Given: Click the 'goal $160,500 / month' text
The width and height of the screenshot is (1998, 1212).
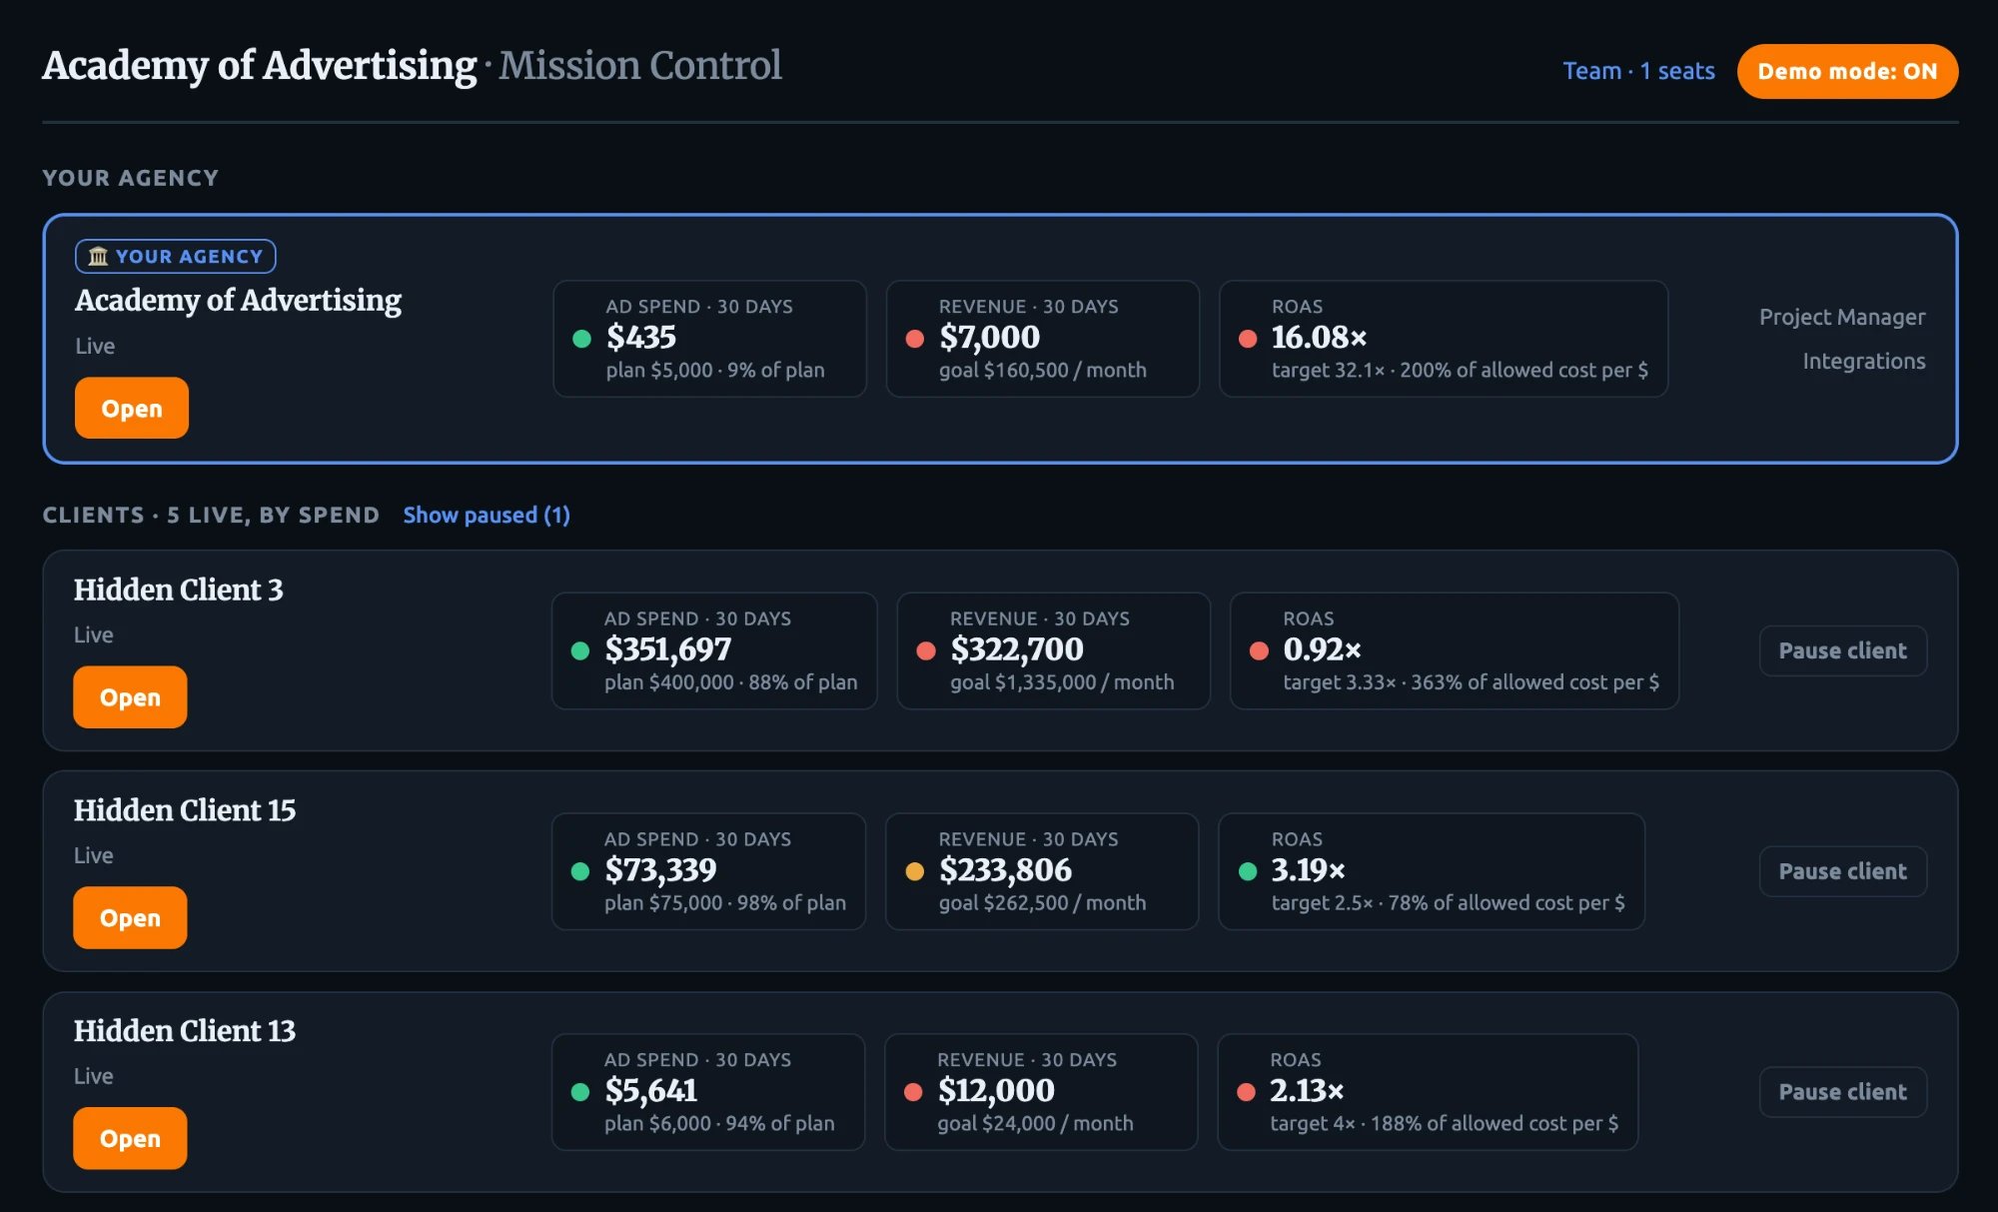Looking at the screenshot, I should tap(1042, 370).
